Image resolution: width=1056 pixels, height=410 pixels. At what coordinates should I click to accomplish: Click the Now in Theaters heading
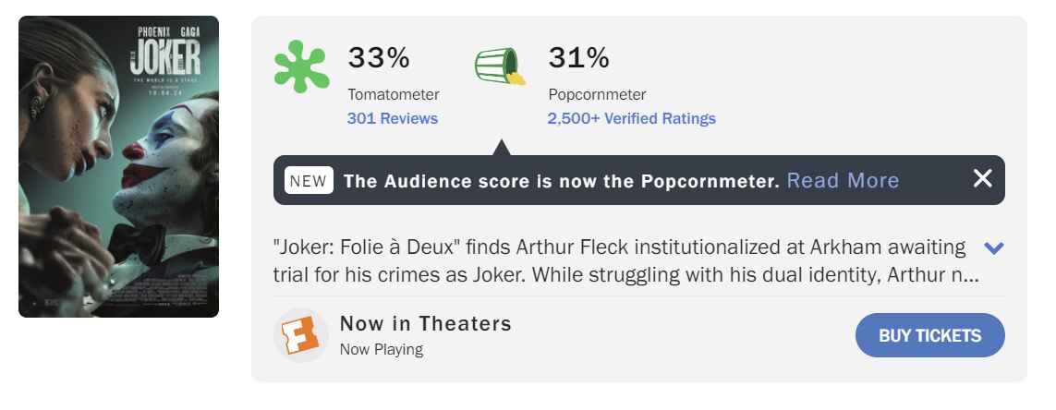(x=426, y=323)
